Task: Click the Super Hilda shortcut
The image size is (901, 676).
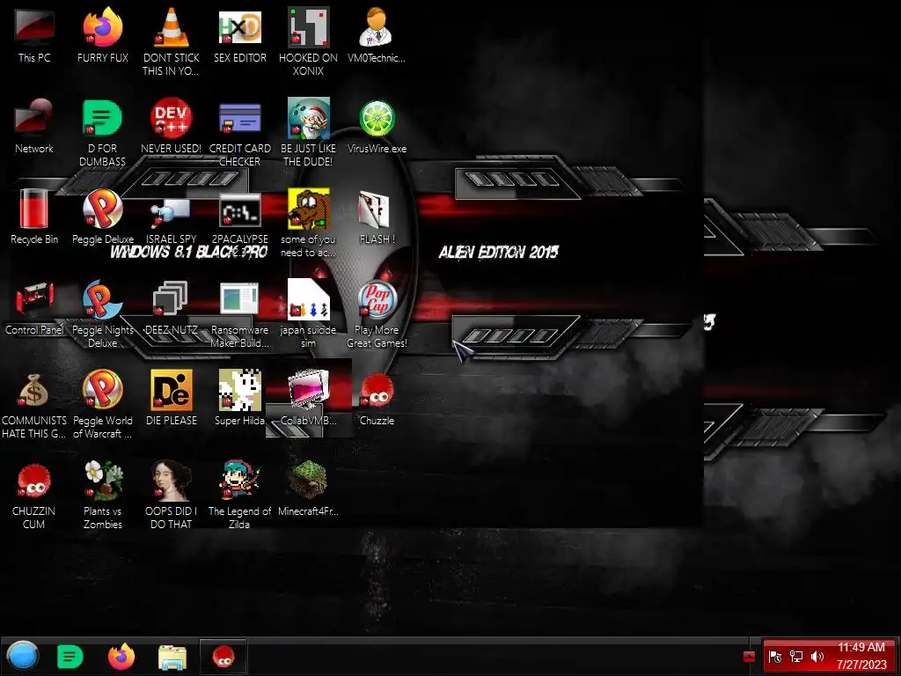Action: (x=239, y=399)
